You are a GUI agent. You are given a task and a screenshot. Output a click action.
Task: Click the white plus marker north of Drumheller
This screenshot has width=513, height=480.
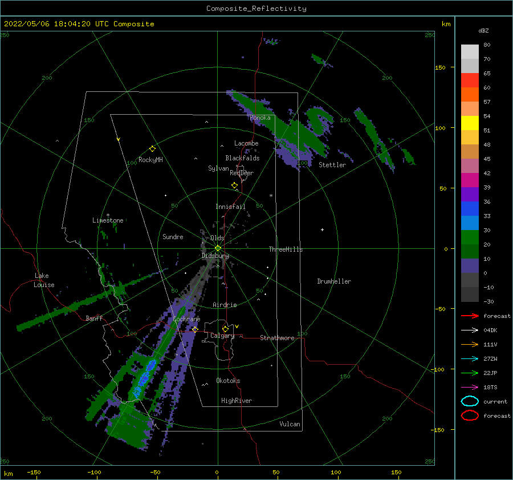pos(322,229)
